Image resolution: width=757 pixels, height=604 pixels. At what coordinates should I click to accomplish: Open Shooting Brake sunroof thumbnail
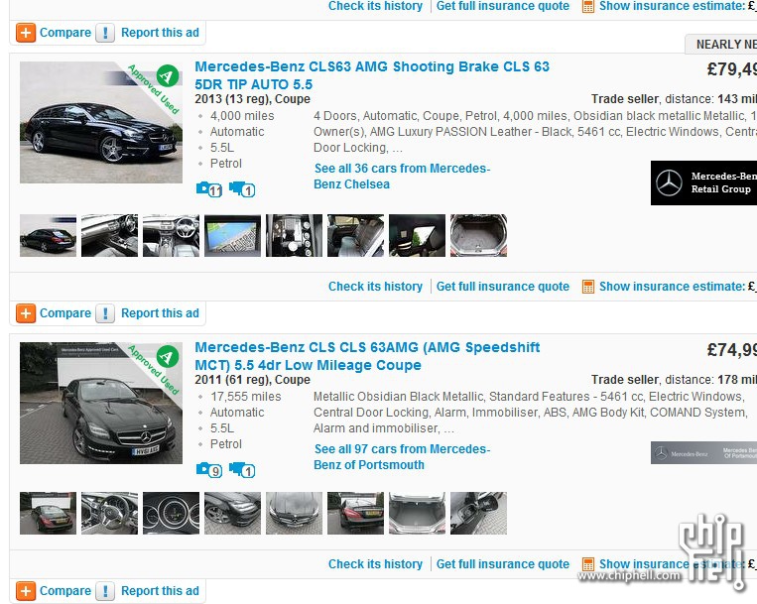pos(417,235)
